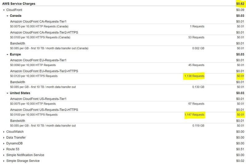This screenshot has height=164, width=246.
Task: Click the 0.119 GB bandwidth value
Action: pos(198,126)
